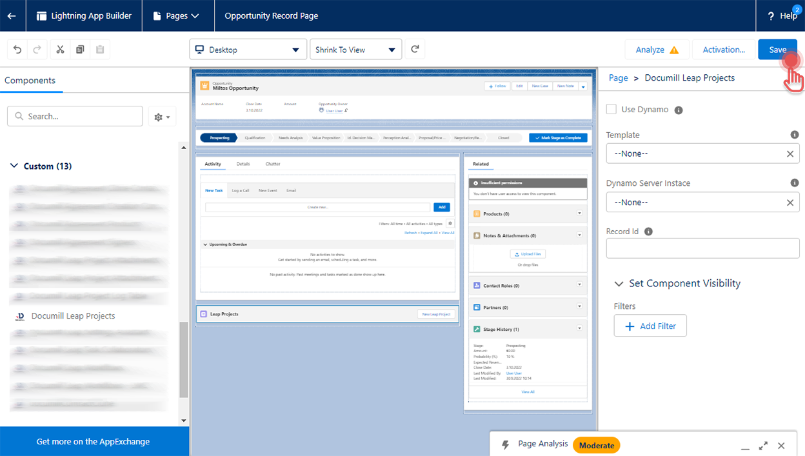
Task: Select the Cut icon
Action: 59,49
